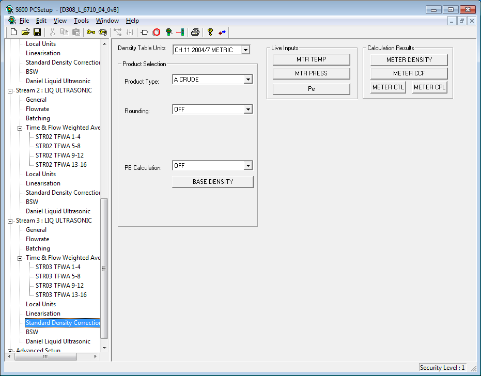The height and width of the screenshot is (376, 481).
Task: Click the yellow question mark help icon
Action: [210, 32]
